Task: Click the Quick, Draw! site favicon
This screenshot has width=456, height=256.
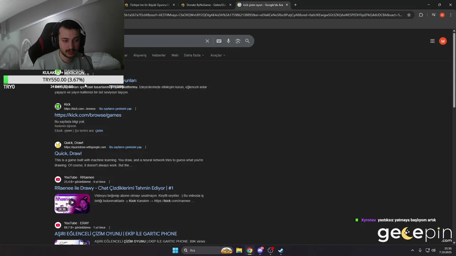Action: (58, 145)
